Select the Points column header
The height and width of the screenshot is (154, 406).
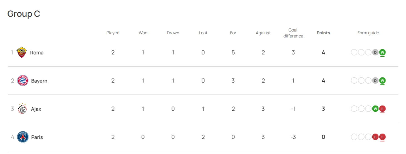pos(323,33)
